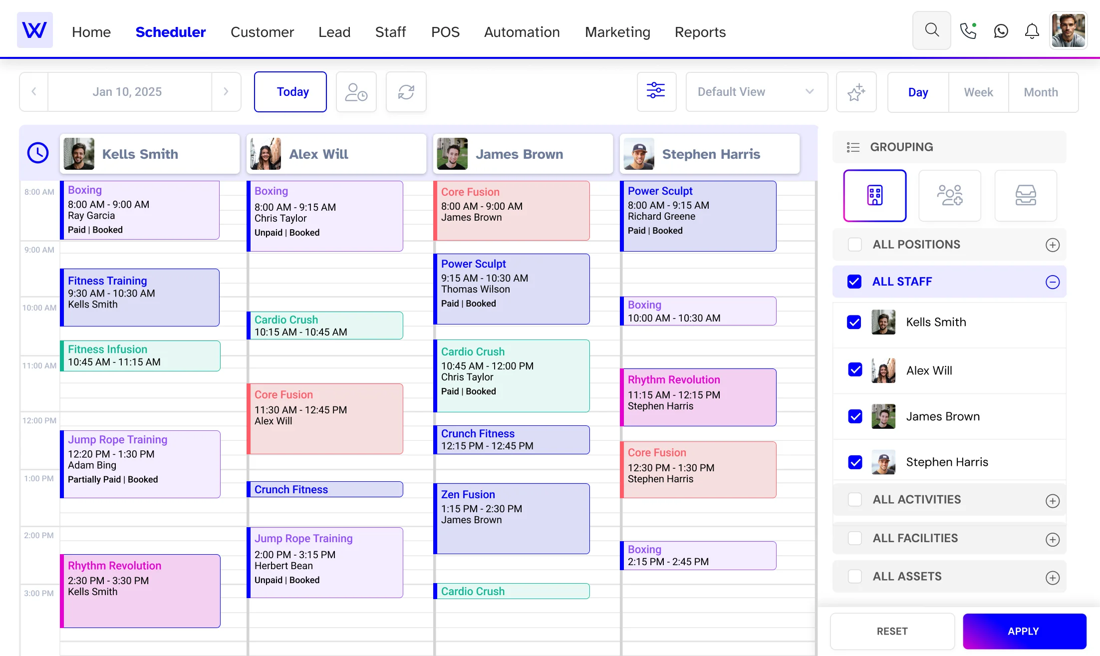The width and height of the screenshot is (1100, 656).
Task: Click the RESET button in sidebar
Action: pyautogui.click(x=891, y=631)
